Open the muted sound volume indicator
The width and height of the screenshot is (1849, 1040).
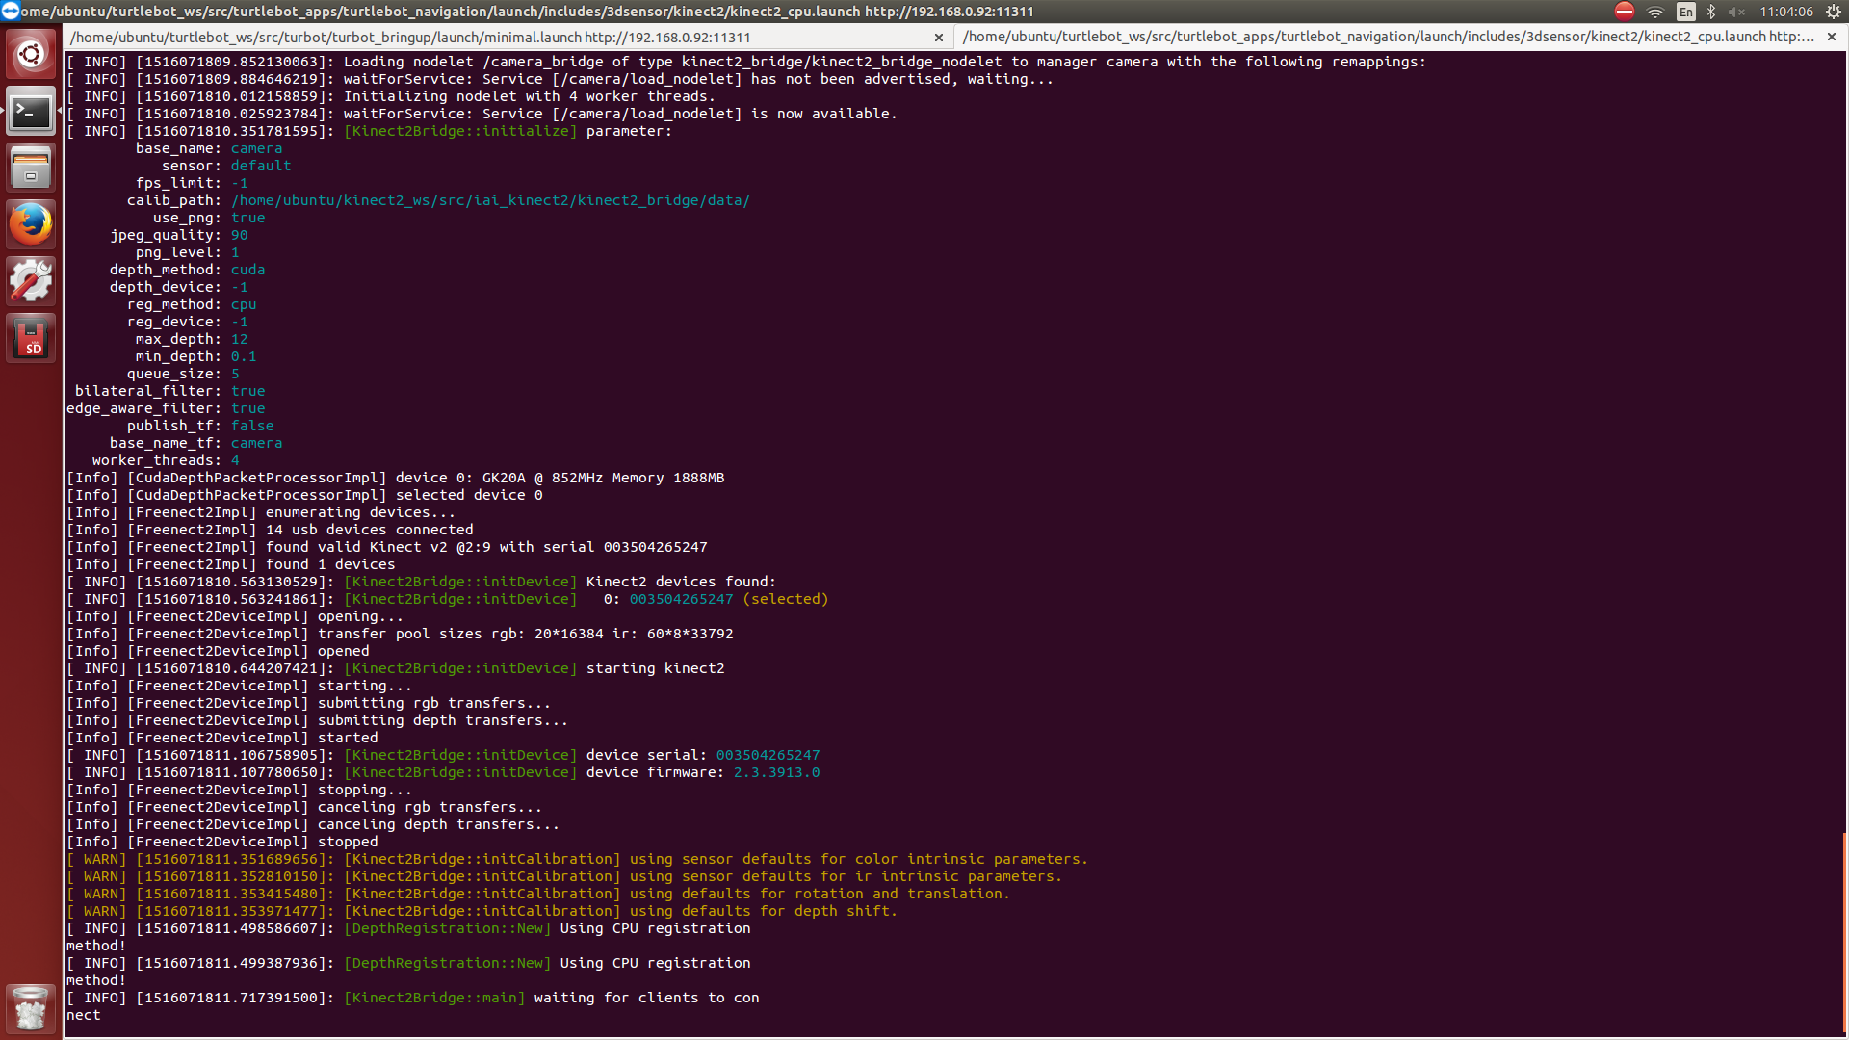coord(1736,12)
